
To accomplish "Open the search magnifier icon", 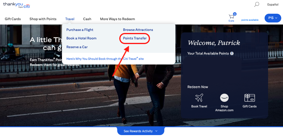I will click(x=256, y=4).
